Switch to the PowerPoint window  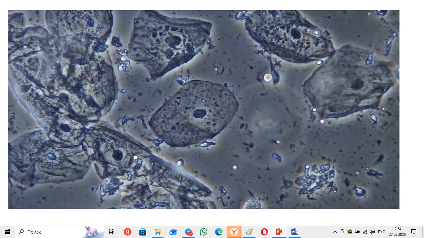click(x=280, y=232)
